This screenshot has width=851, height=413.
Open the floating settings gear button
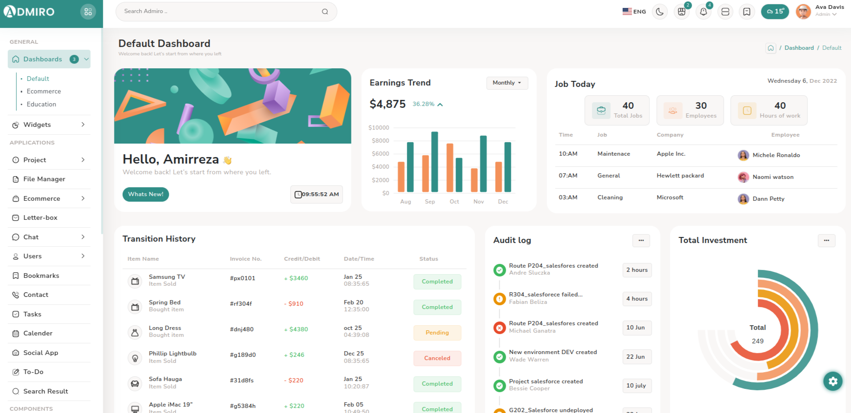(x=832, y=381)
